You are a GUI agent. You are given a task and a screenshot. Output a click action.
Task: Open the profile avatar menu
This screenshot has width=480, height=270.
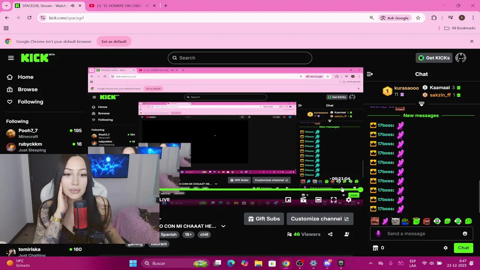point(460,58)
